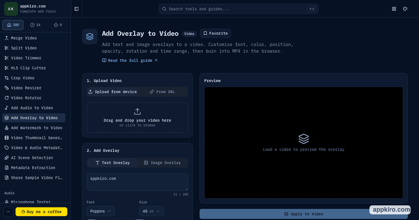This screenshot has width=419, height=220.
Task: Switch to the home tab showing 300
Action: click(x=13, y=25)
